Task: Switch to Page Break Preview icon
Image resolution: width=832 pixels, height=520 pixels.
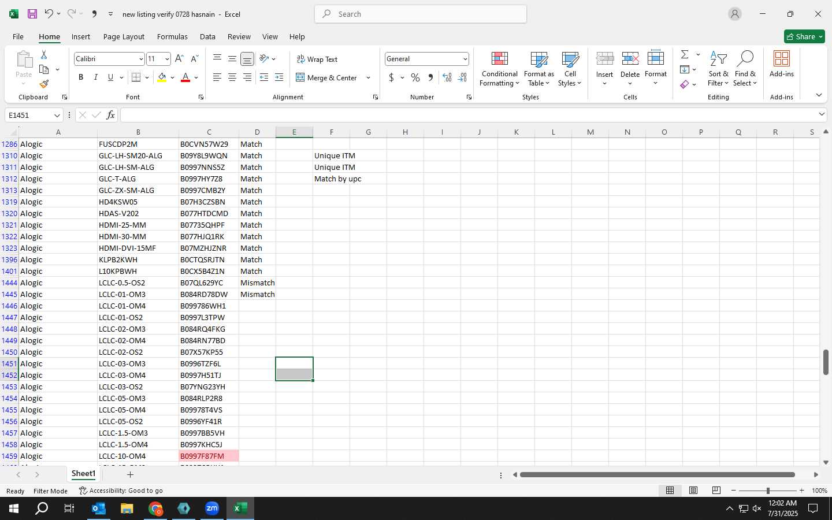Action: (x=716, y=491)
